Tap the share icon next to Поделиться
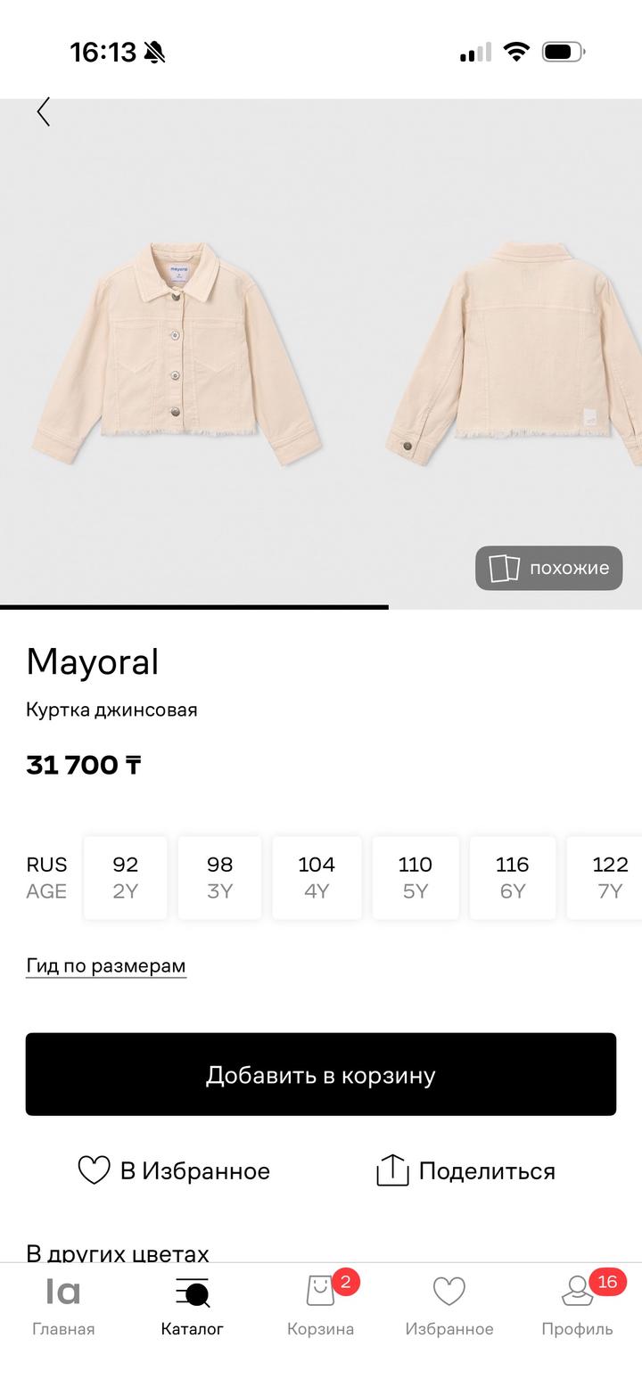Viewport: 642px width, 1395px height. [x=392, y=1170]
